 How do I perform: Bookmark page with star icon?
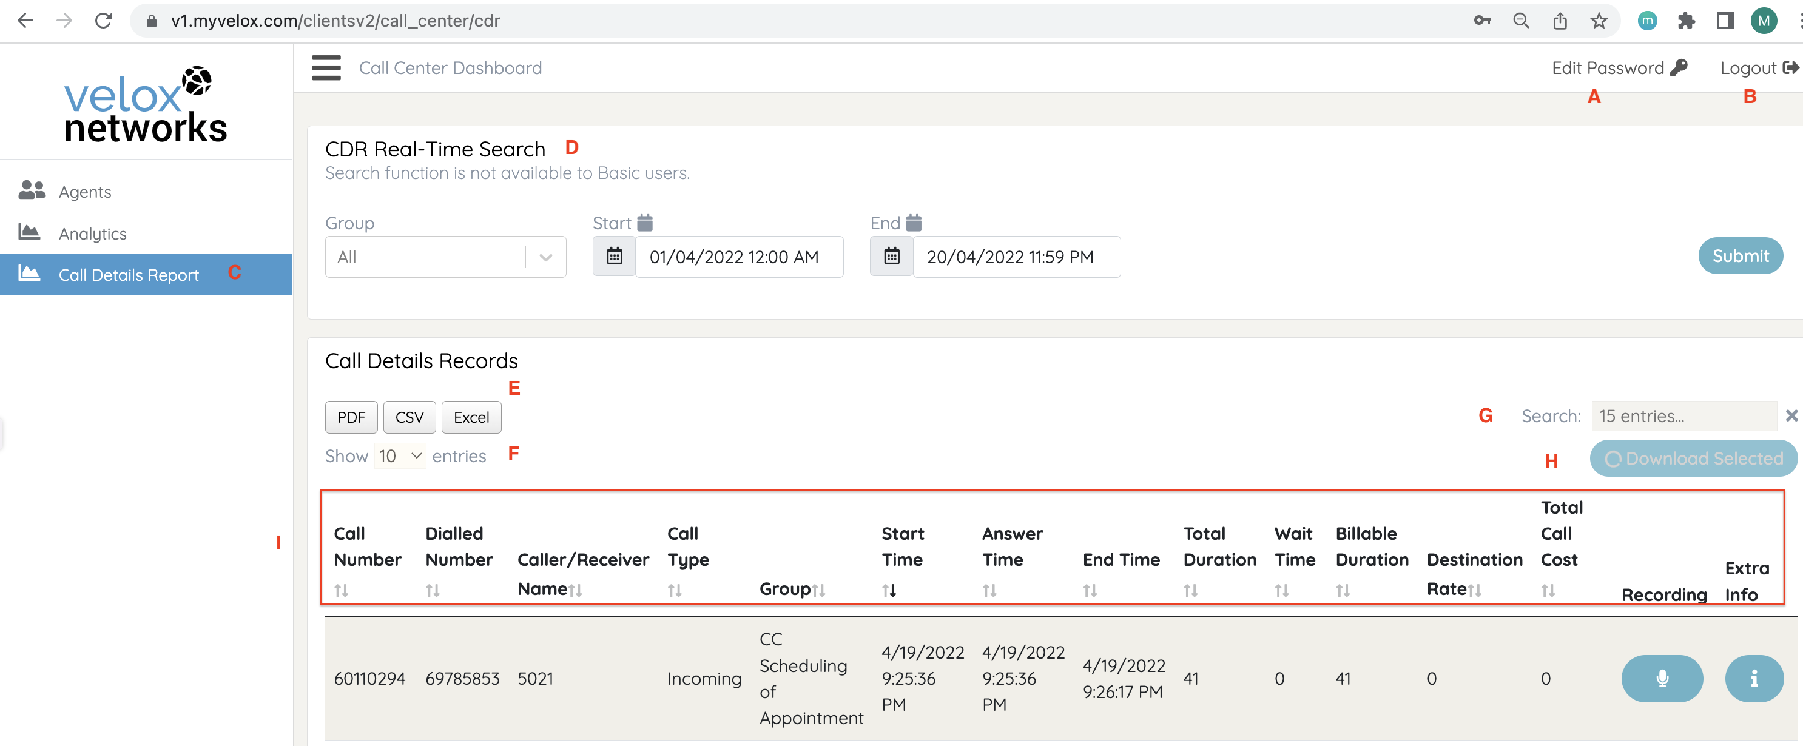(x=1598, y=20)
